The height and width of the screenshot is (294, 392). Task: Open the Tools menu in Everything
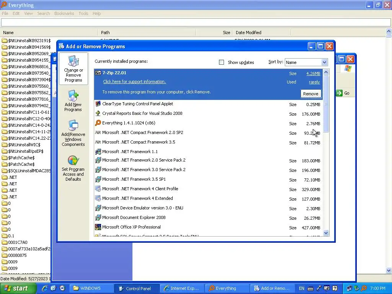pos(83,13)
